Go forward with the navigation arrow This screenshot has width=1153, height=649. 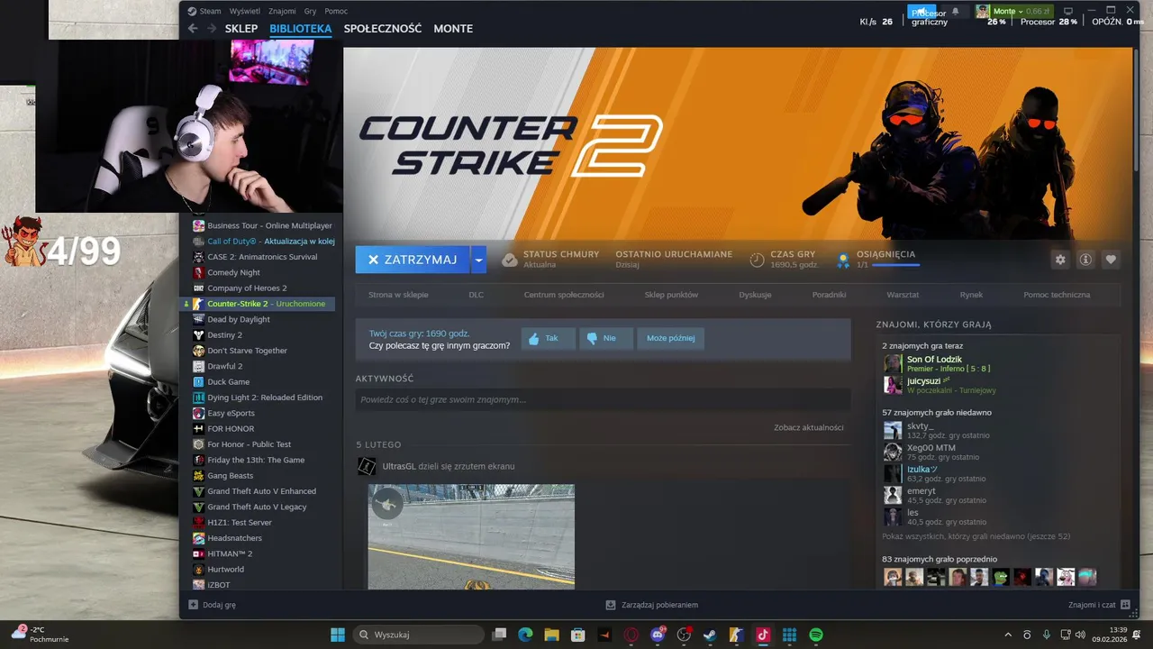pyautogui.click(x=212, y=29)
